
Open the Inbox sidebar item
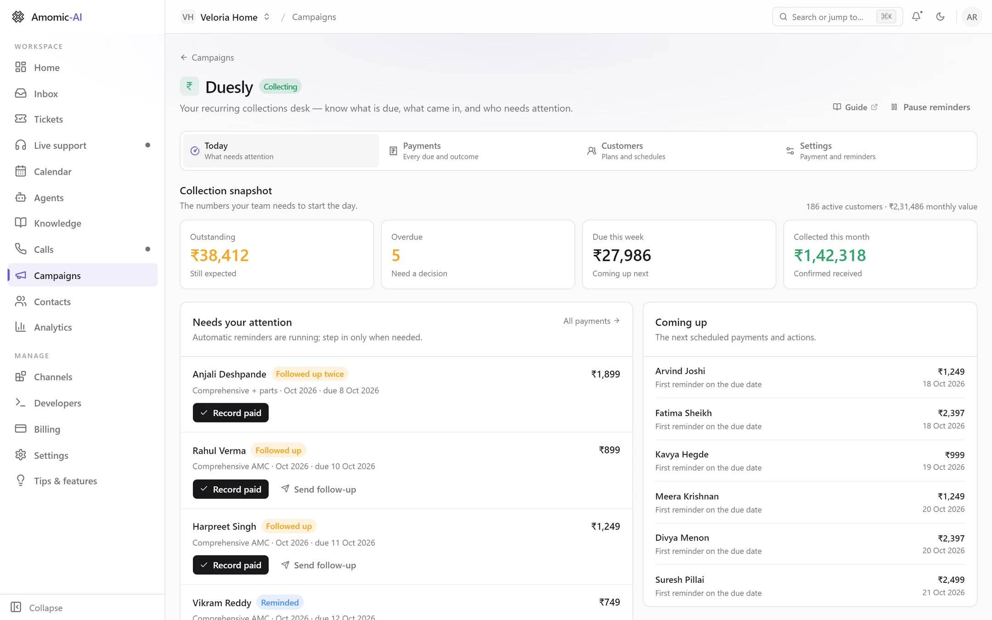pyautogui.click(x=83, y=94)
